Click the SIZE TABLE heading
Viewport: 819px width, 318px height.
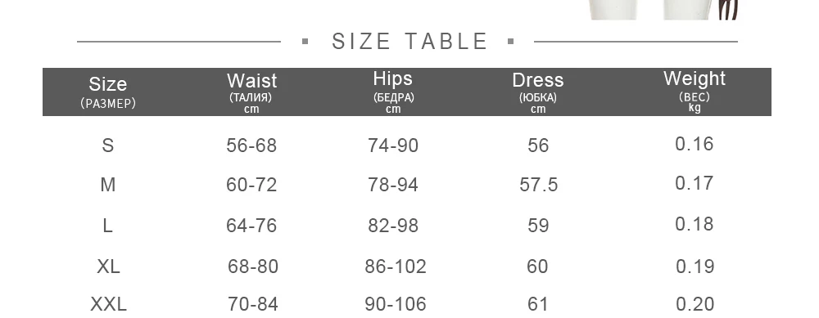pos(409,41)
